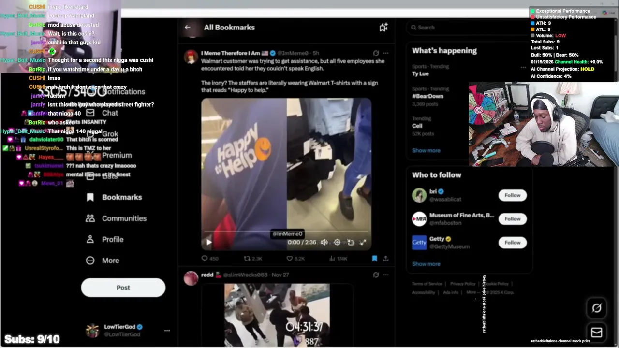
Task: Expand the More footer options
Action: coord(472,292)
